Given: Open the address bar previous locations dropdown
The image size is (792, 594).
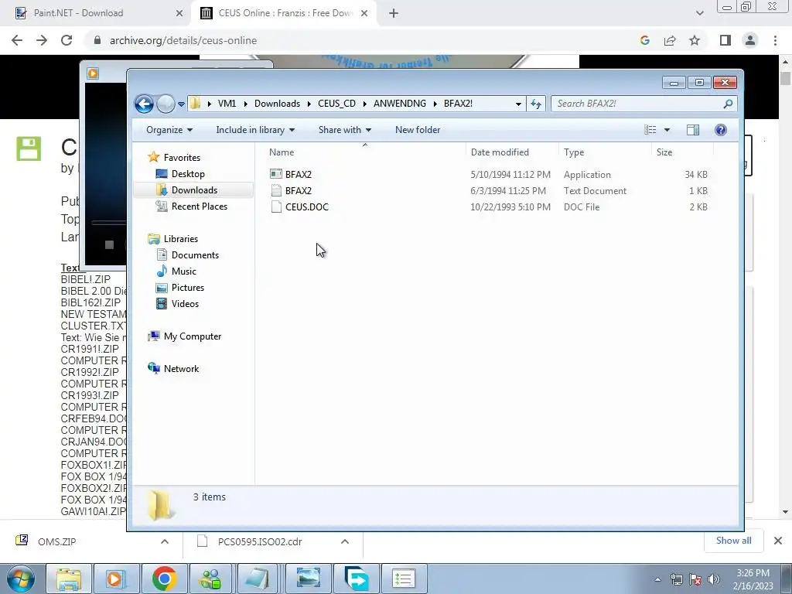Looking at the screenshot, I should point(518,104).
